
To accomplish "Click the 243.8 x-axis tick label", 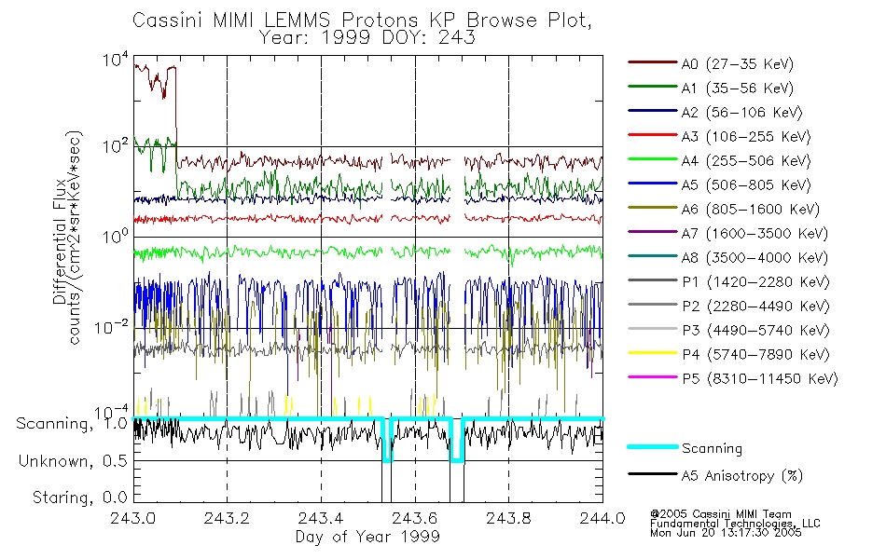I will tap(508, 518).
